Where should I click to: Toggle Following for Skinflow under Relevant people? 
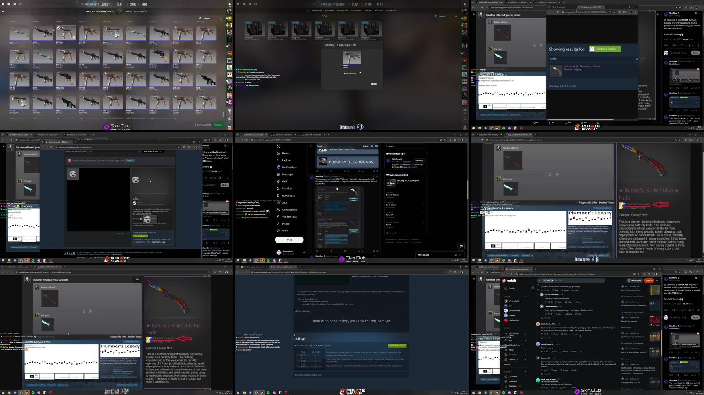(x=418, y=161)
